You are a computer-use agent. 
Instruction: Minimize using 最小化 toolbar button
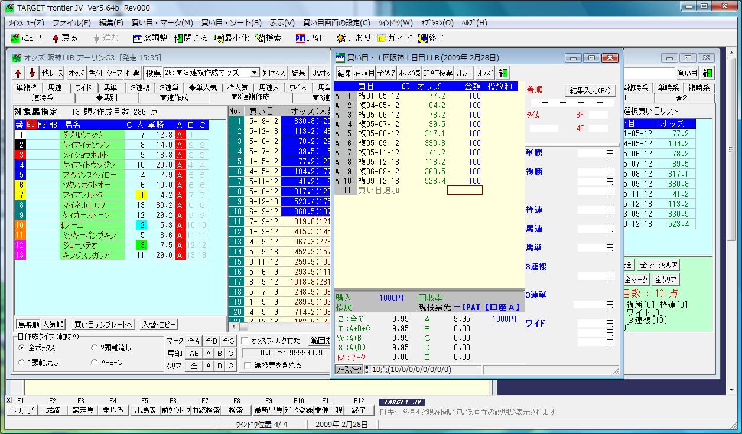tap(232, 38)
